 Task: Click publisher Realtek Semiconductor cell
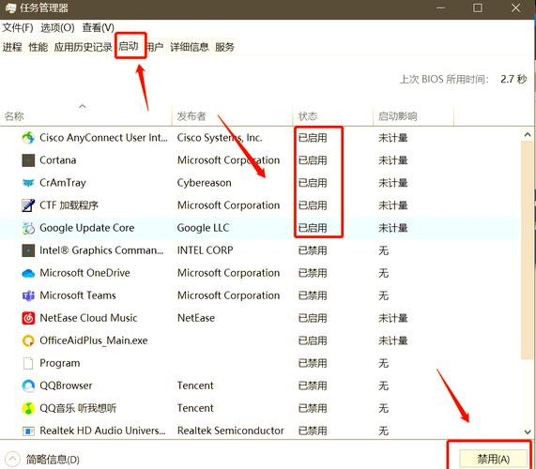point(230,431)
